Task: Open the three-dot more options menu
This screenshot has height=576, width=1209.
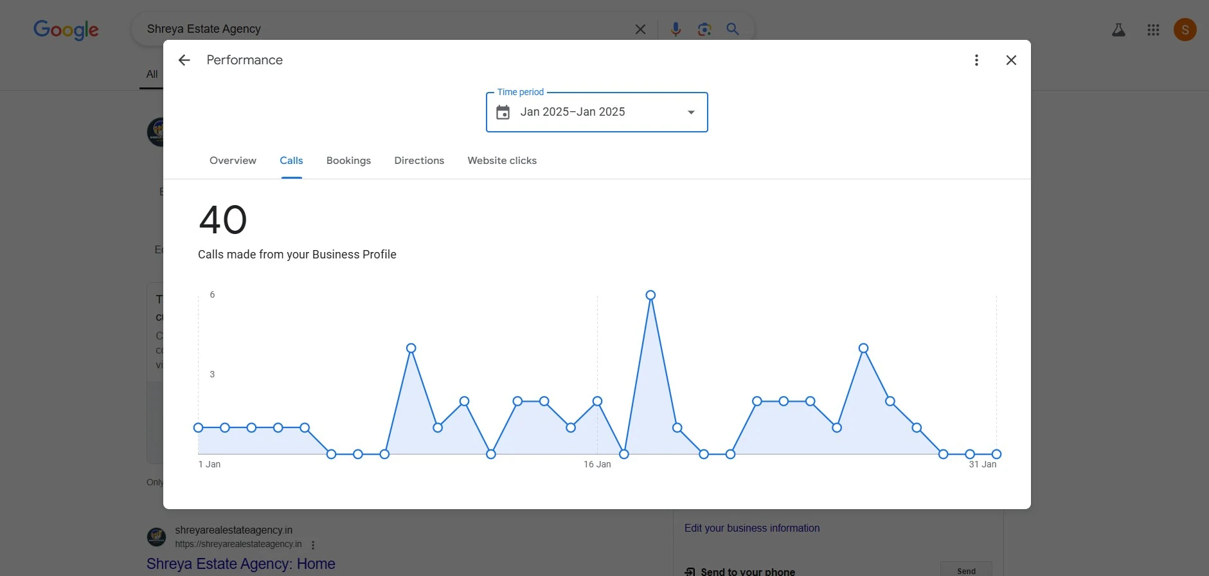Action: [976, 60]
